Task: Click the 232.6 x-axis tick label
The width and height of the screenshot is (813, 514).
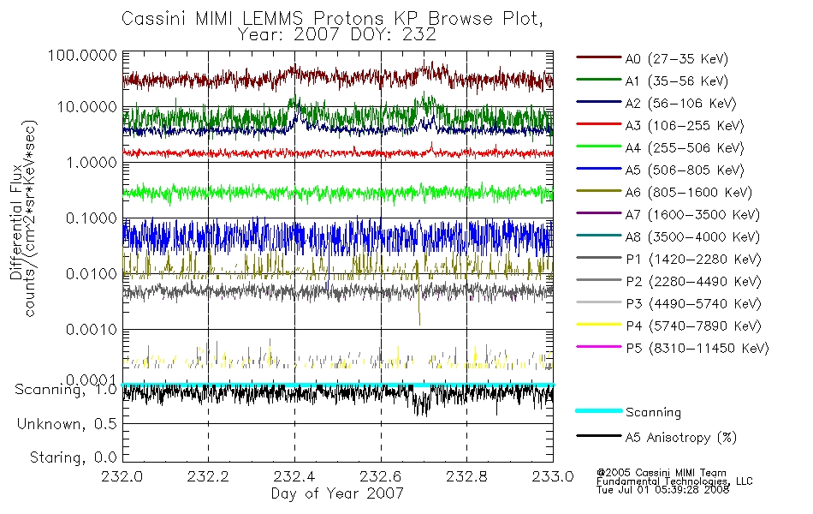Action: [x=381, y=476]
